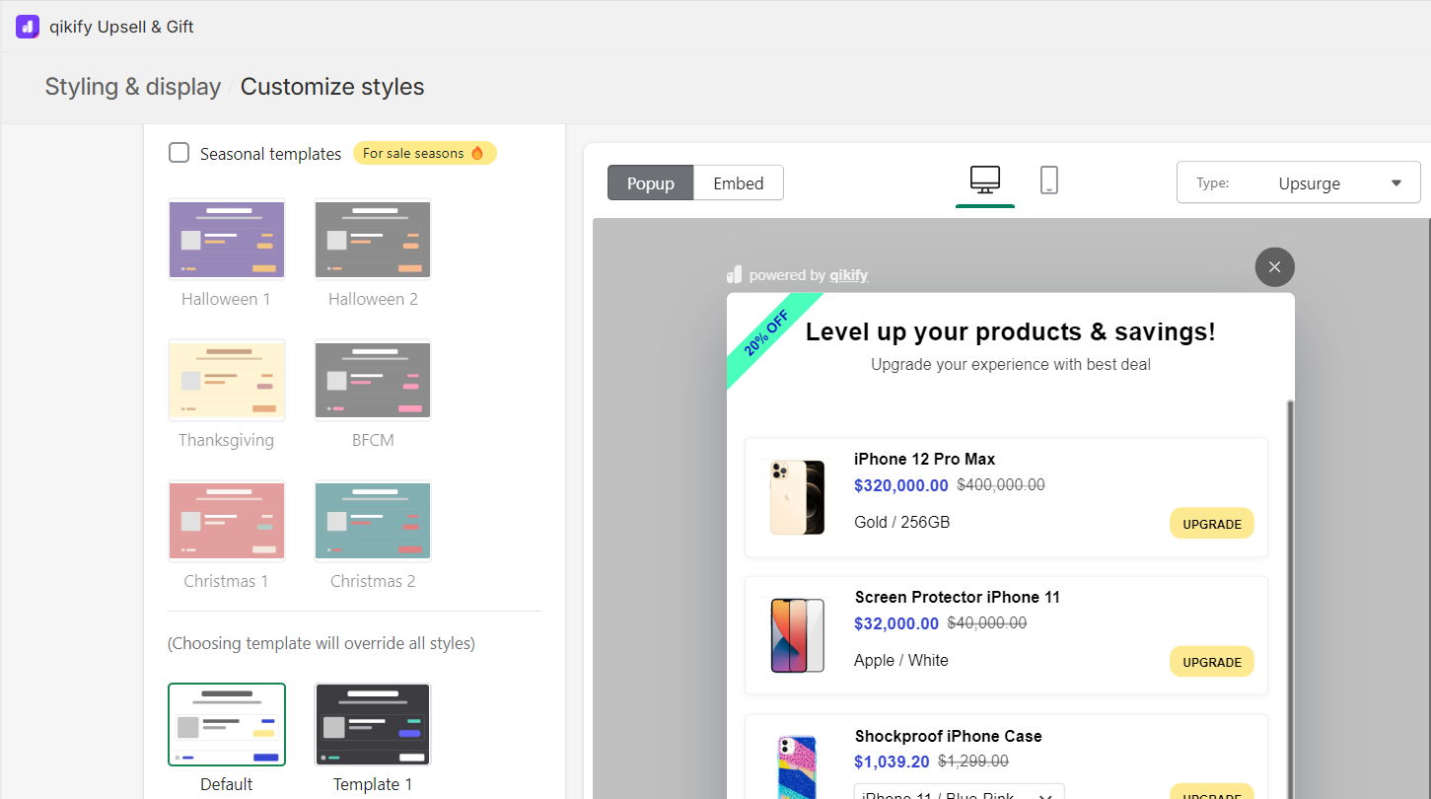Upgrade the Screen Protector iPhone 11 item
The width and height of the screenshot is (1431, 799).
pyautogui.click(x=1212, y=662)
